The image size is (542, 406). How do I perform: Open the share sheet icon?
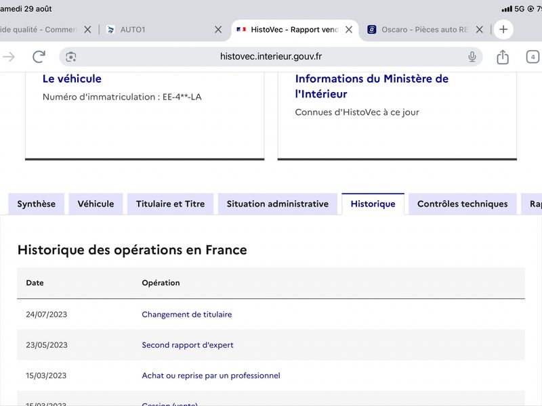click(x=503, y=57)
